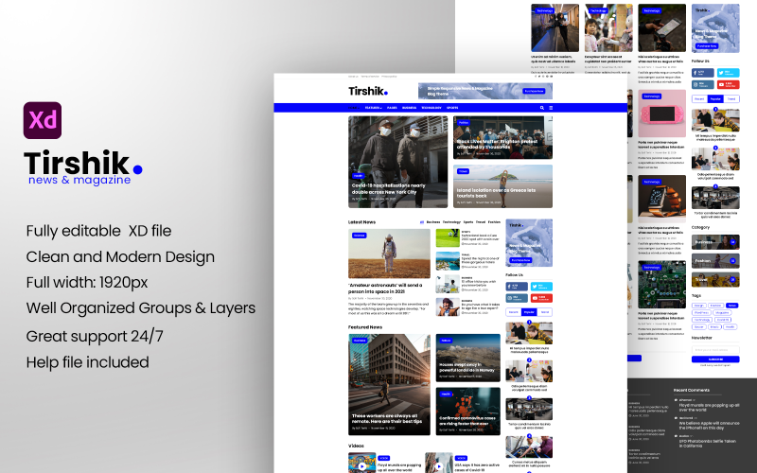Switch to Popular tab in front sidebar

coord(529,311)
